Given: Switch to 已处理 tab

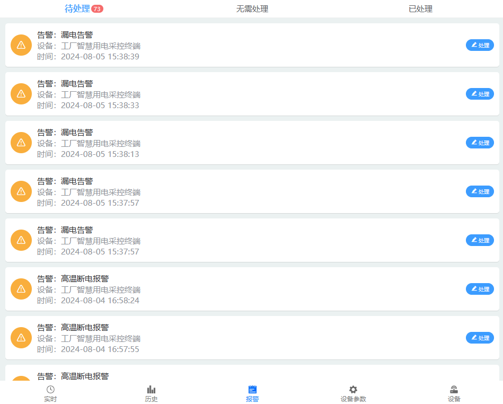Looking at the screenshot, I should pos(420,9).
